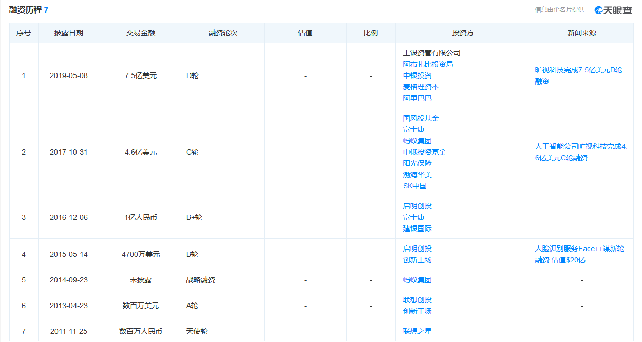Image resolution: width=642 pixels, height=342 pixels.
Task: Select date cell 2013-04-23
Action: 69,306
